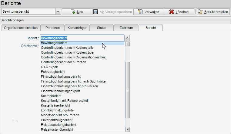
Task: Pick Controllingbericht nach Organisationseinheit
Action: (82, 57)
